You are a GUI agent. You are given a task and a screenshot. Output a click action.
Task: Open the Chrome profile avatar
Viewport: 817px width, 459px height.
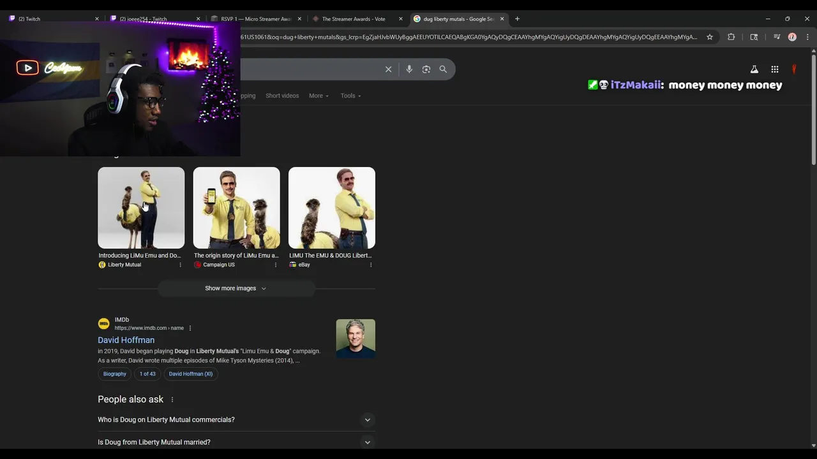792,37
